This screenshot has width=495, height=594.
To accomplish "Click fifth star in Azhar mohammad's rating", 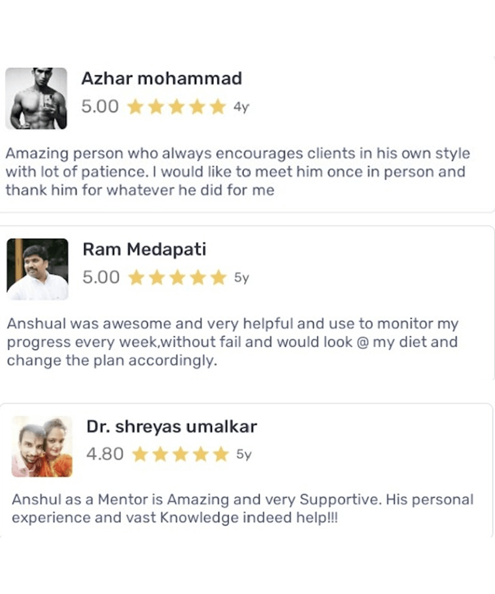I will coord(218,107).
